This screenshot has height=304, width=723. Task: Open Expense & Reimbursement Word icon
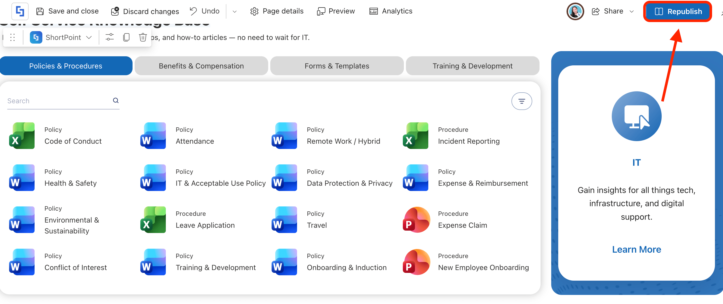416,178
